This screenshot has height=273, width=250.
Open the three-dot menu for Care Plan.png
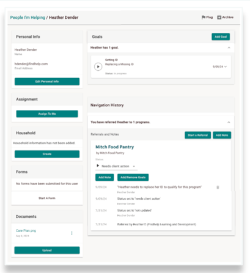point(72,233)
